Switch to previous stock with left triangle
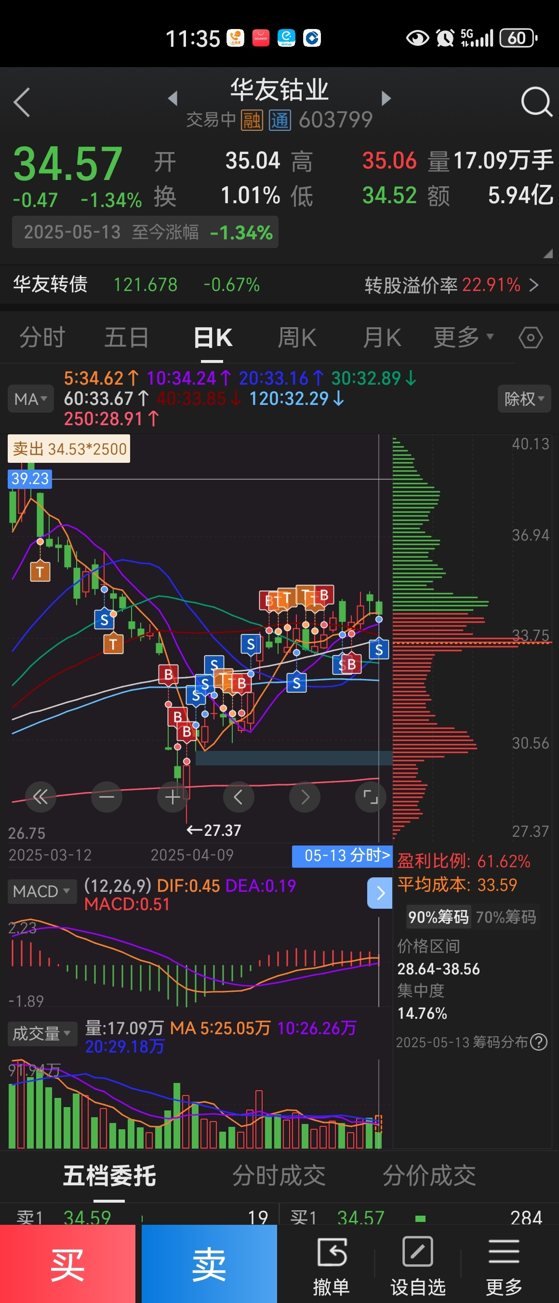This screenshot has height=1303, width=559. 173,98
